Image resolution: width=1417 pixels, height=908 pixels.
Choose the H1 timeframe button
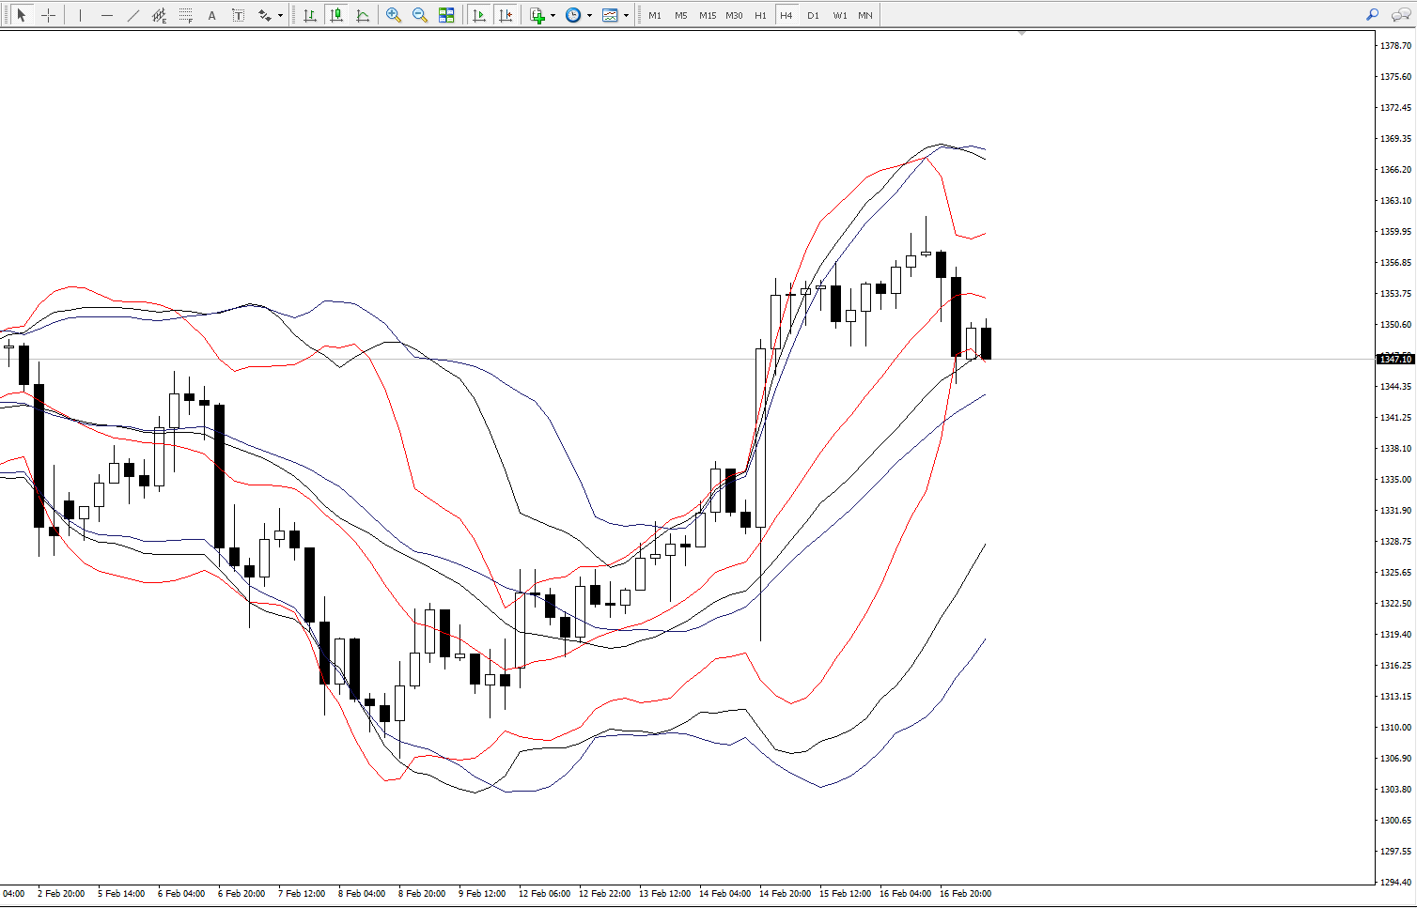pos(760,15)
